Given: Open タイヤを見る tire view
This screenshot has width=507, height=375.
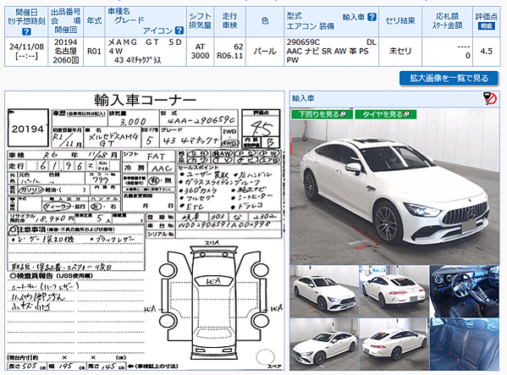Looking at the screenshot, I should click(385, 114).
